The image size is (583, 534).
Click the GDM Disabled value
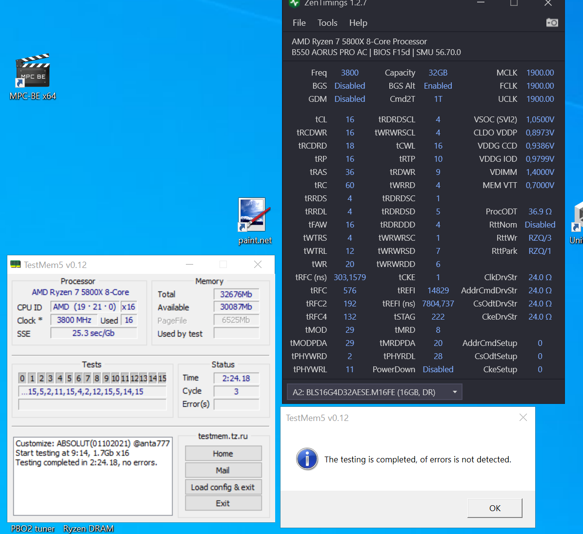point(349,99)
